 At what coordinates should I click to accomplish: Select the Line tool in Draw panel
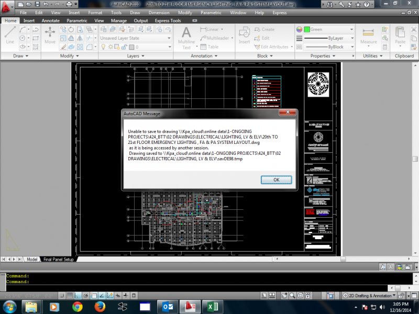click(10, 35)
